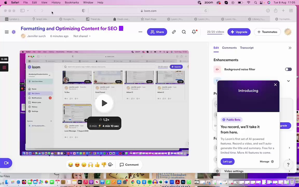Open the Wi-Fi status menu
Viewport: 299px width, 187px height.
[x=248, y=3]
